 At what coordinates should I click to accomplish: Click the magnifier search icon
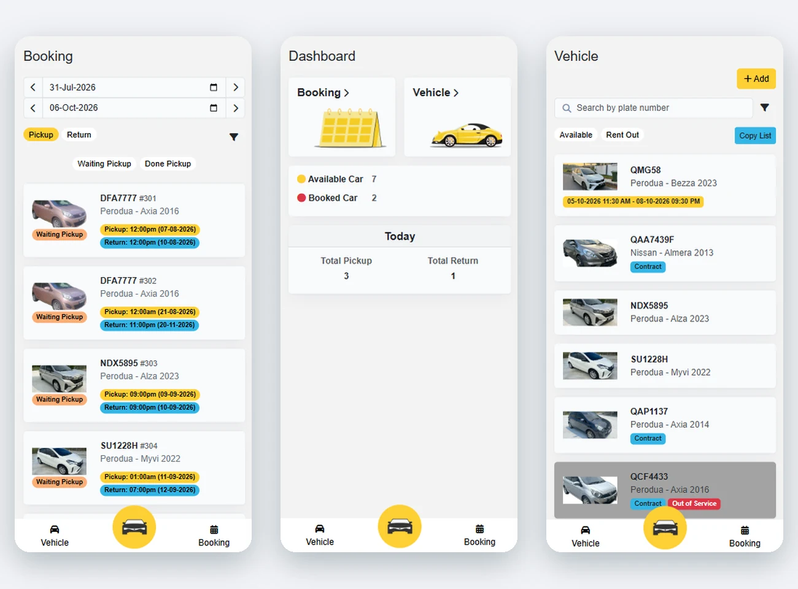pyautogui.click(x=567, y=108)
